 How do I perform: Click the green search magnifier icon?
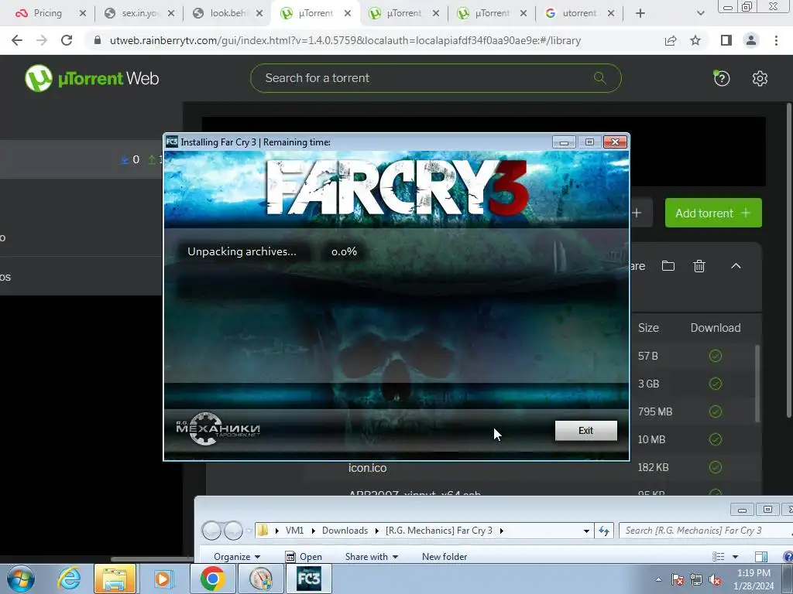tap(600, 78)
